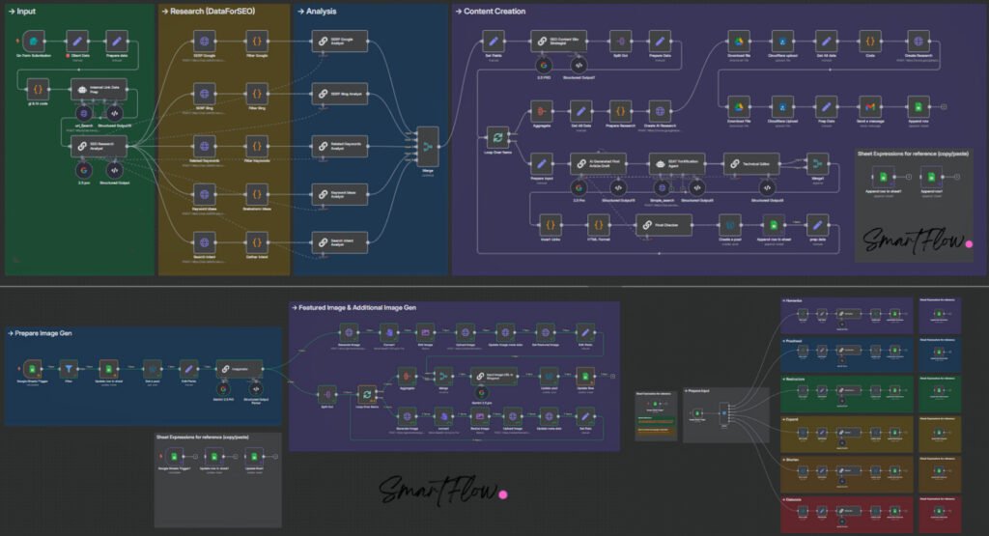Image resolution: width=989 pixels, height=536 pixels.
Task: Click the Gmail Send a message node
Action: [x=870, y=105]
